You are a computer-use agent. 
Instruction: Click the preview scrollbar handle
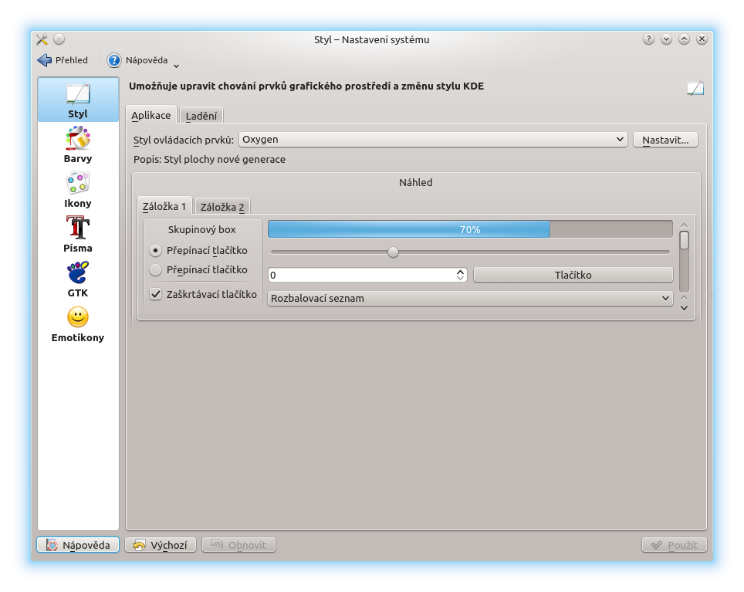tap(684, 240)
